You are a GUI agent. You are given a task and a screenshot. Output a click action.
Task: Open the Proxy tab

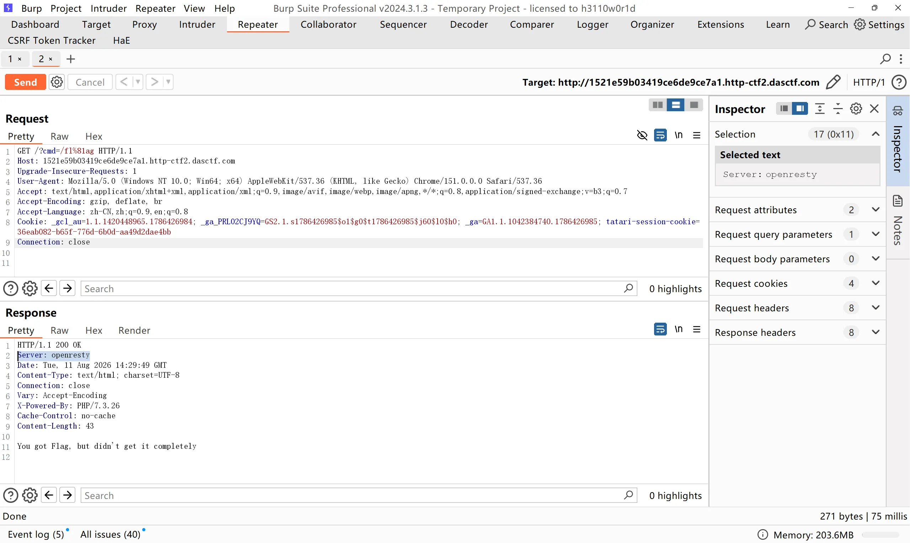click(145, 25)
